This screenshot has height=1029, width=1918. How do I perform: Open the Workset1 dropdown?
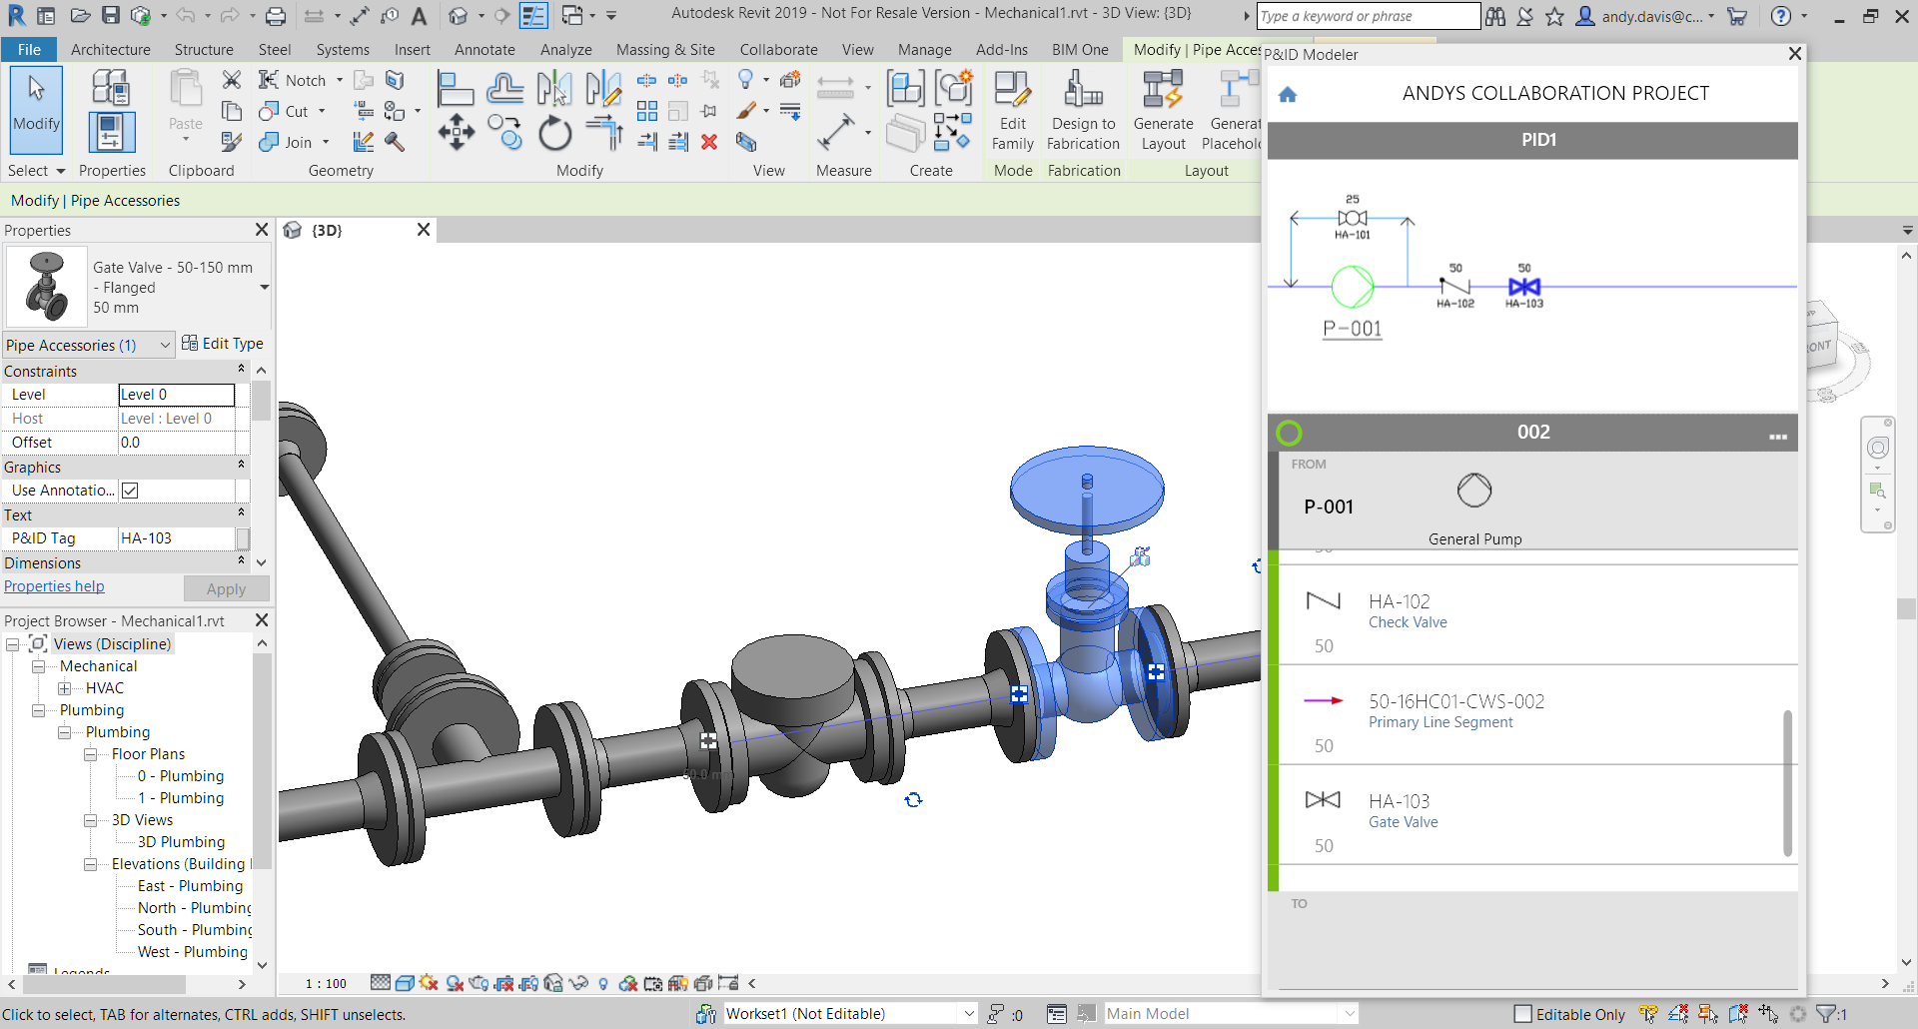850,1014
